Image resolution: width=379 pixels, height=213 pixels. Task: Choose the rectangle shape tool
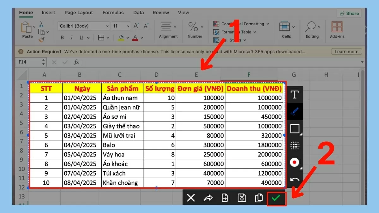(294, 129)
